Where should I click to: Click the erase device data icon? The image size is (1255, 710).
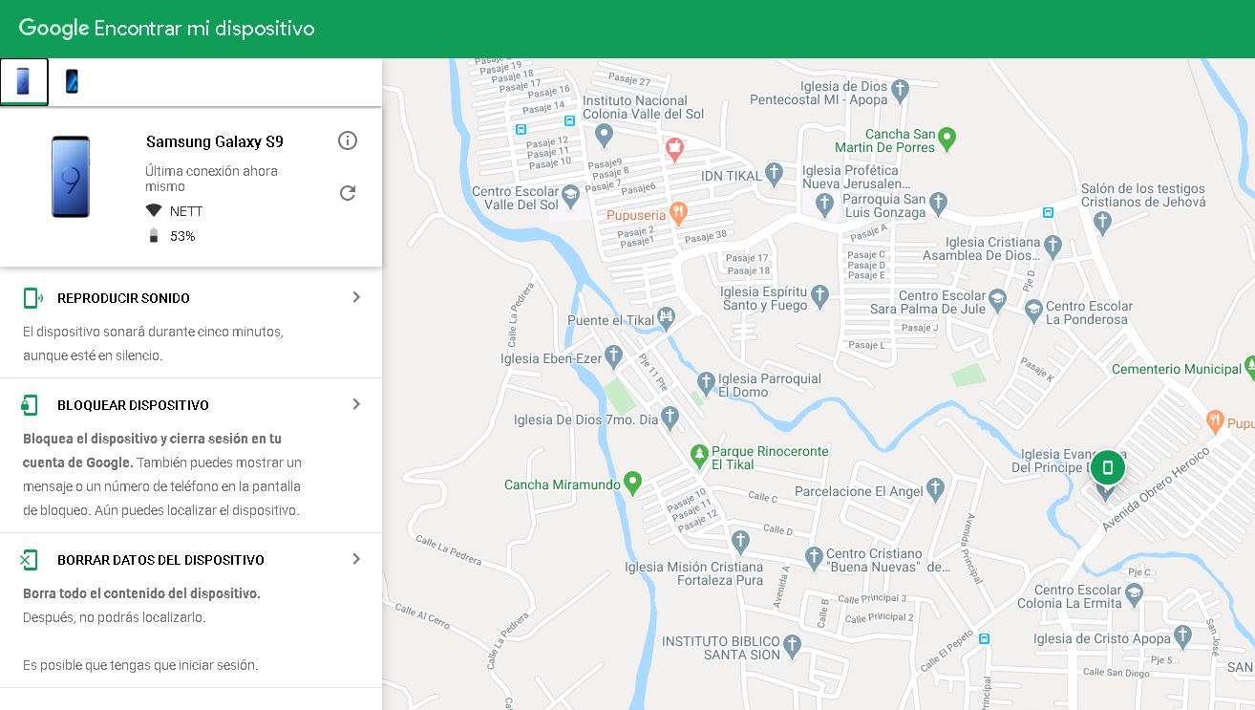point(30,560)
